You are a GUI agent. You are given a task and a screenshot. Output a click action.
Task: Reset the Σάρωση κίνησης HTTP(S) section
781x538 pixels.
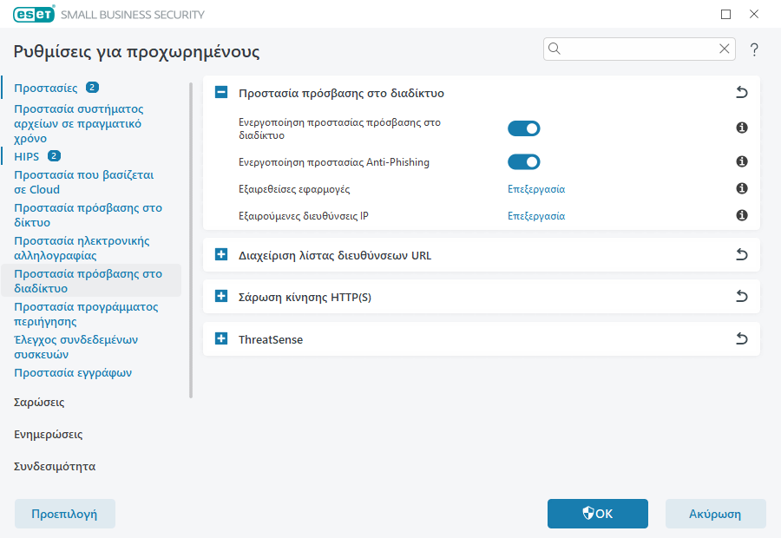point(742,297)
